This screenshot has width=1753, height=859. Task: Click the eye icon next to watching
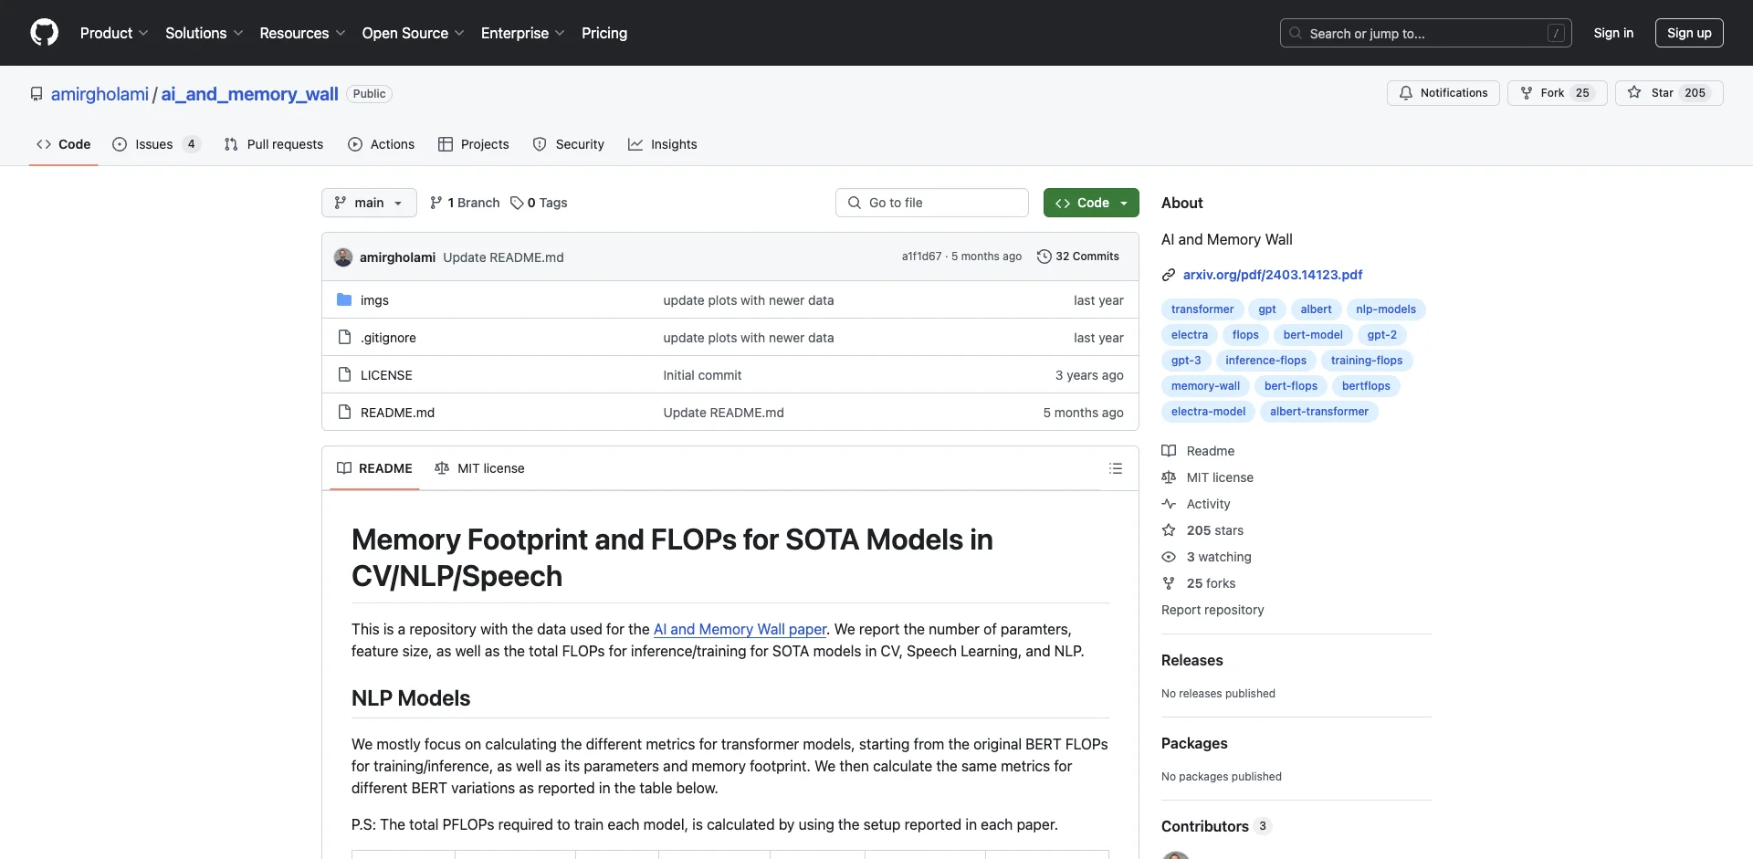tap(1169, 557)
